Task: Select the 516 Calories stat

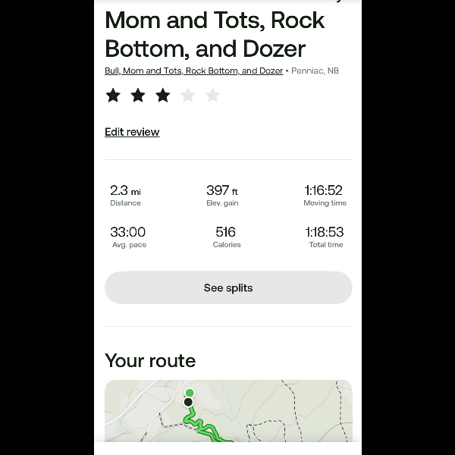Action: point(226,237)
